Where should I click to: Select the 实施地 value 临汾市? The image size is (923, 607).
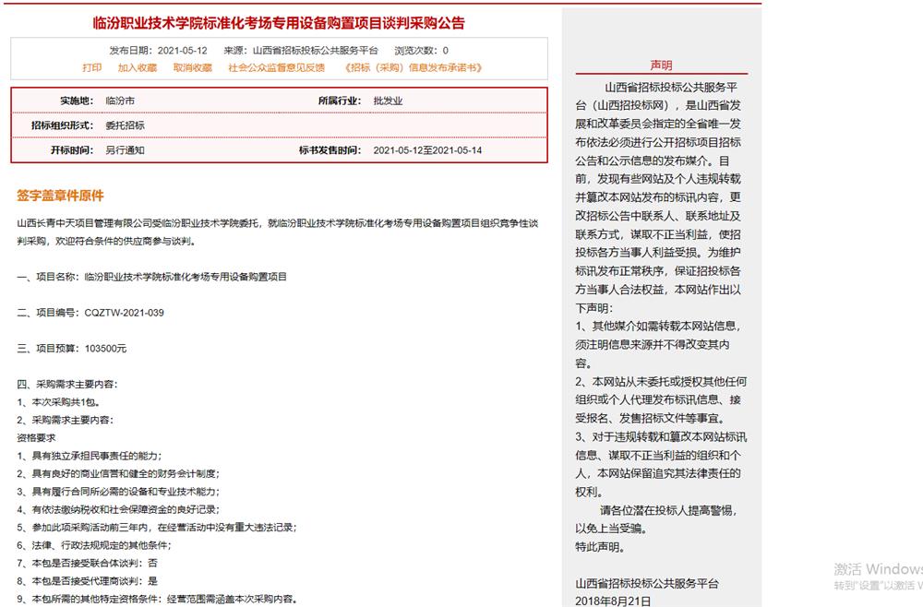click(x=120, y=101)
